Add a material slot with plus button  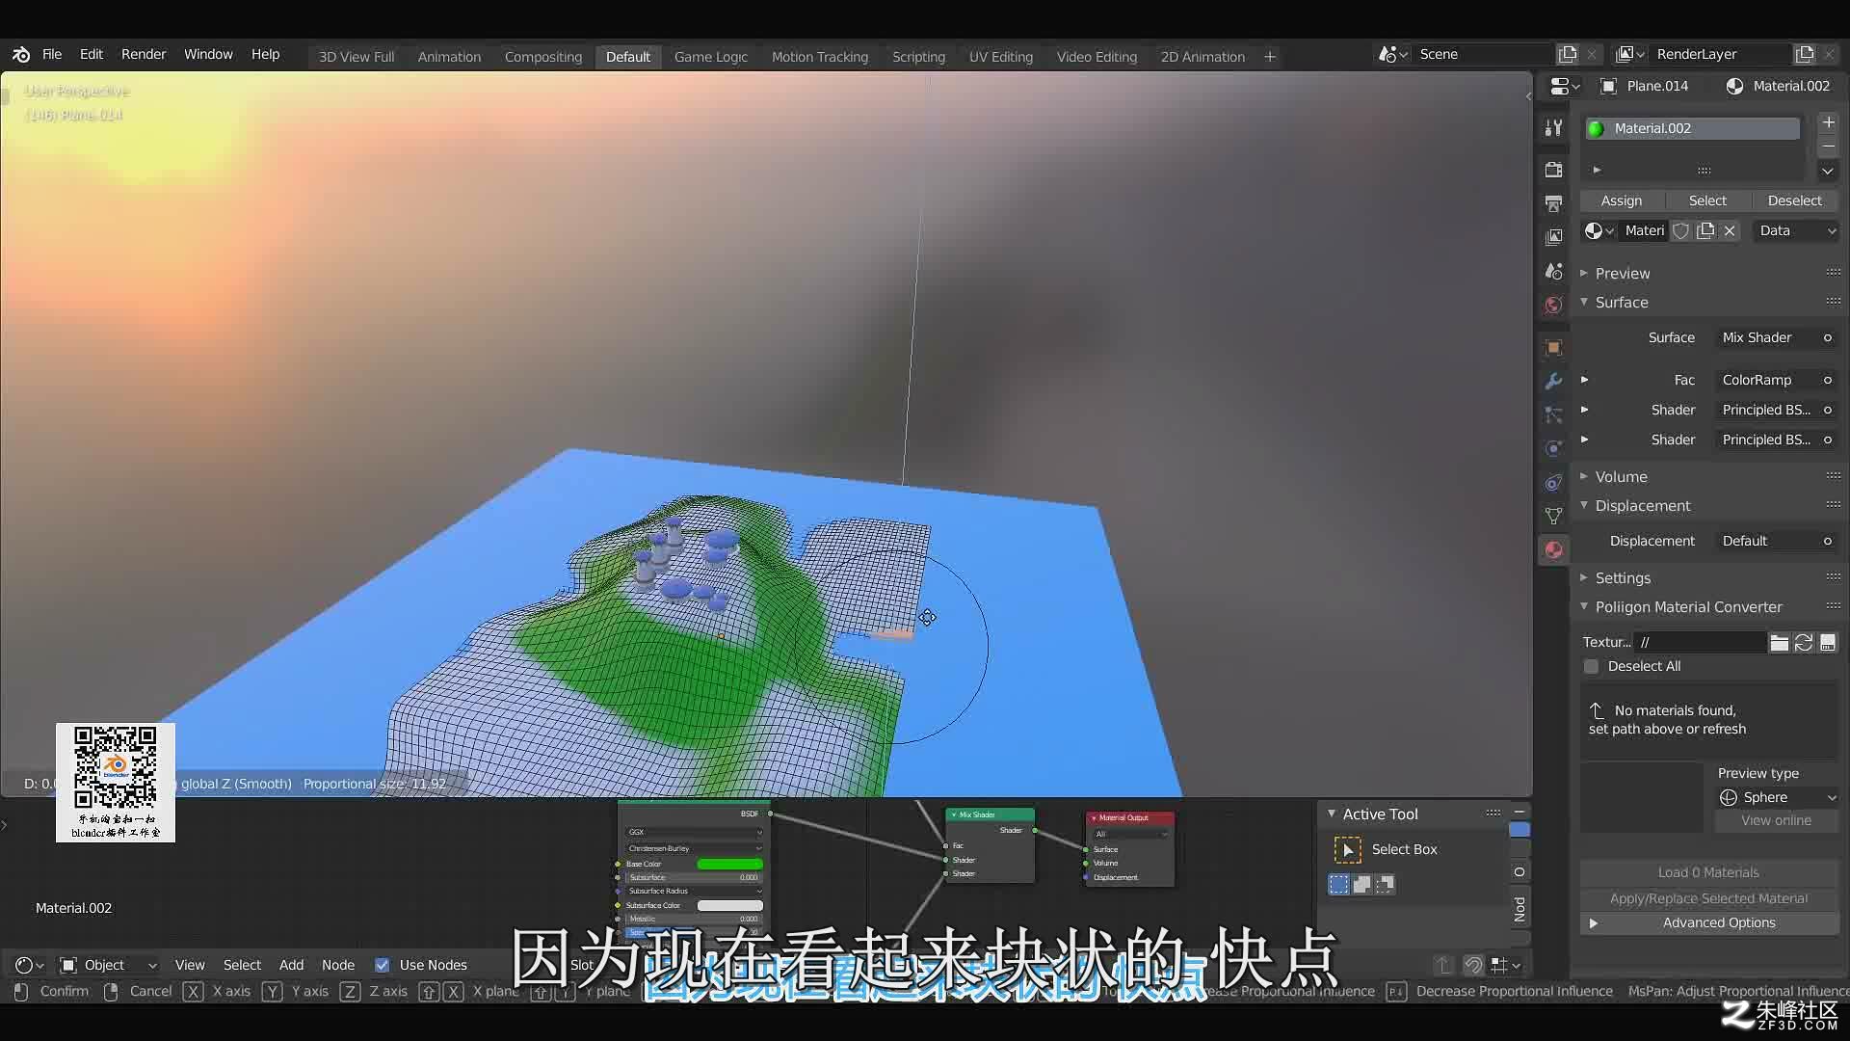point(1828,122)
